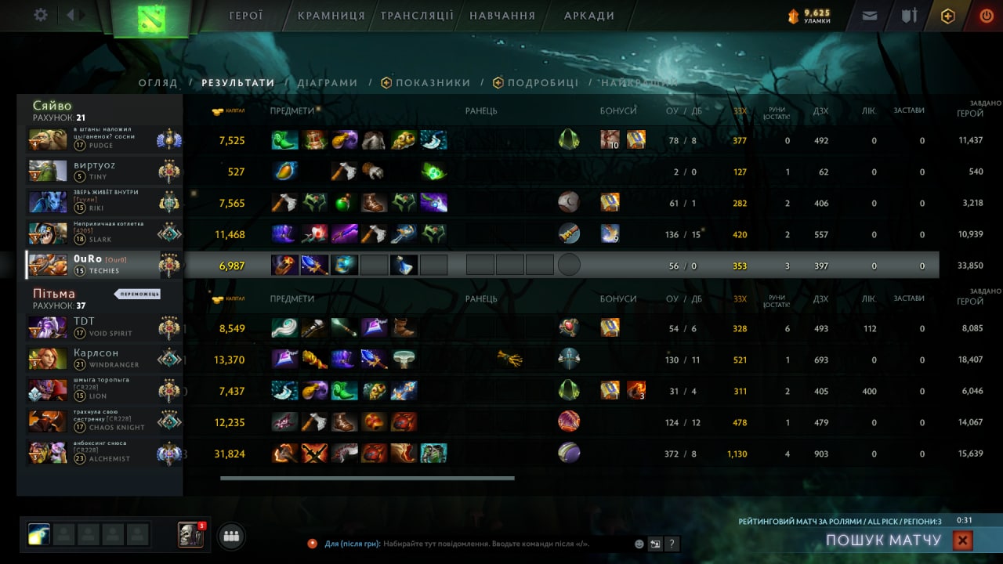1003x564 pixels.
Task: Click the armory shield and sword icon
Action: 909,16
